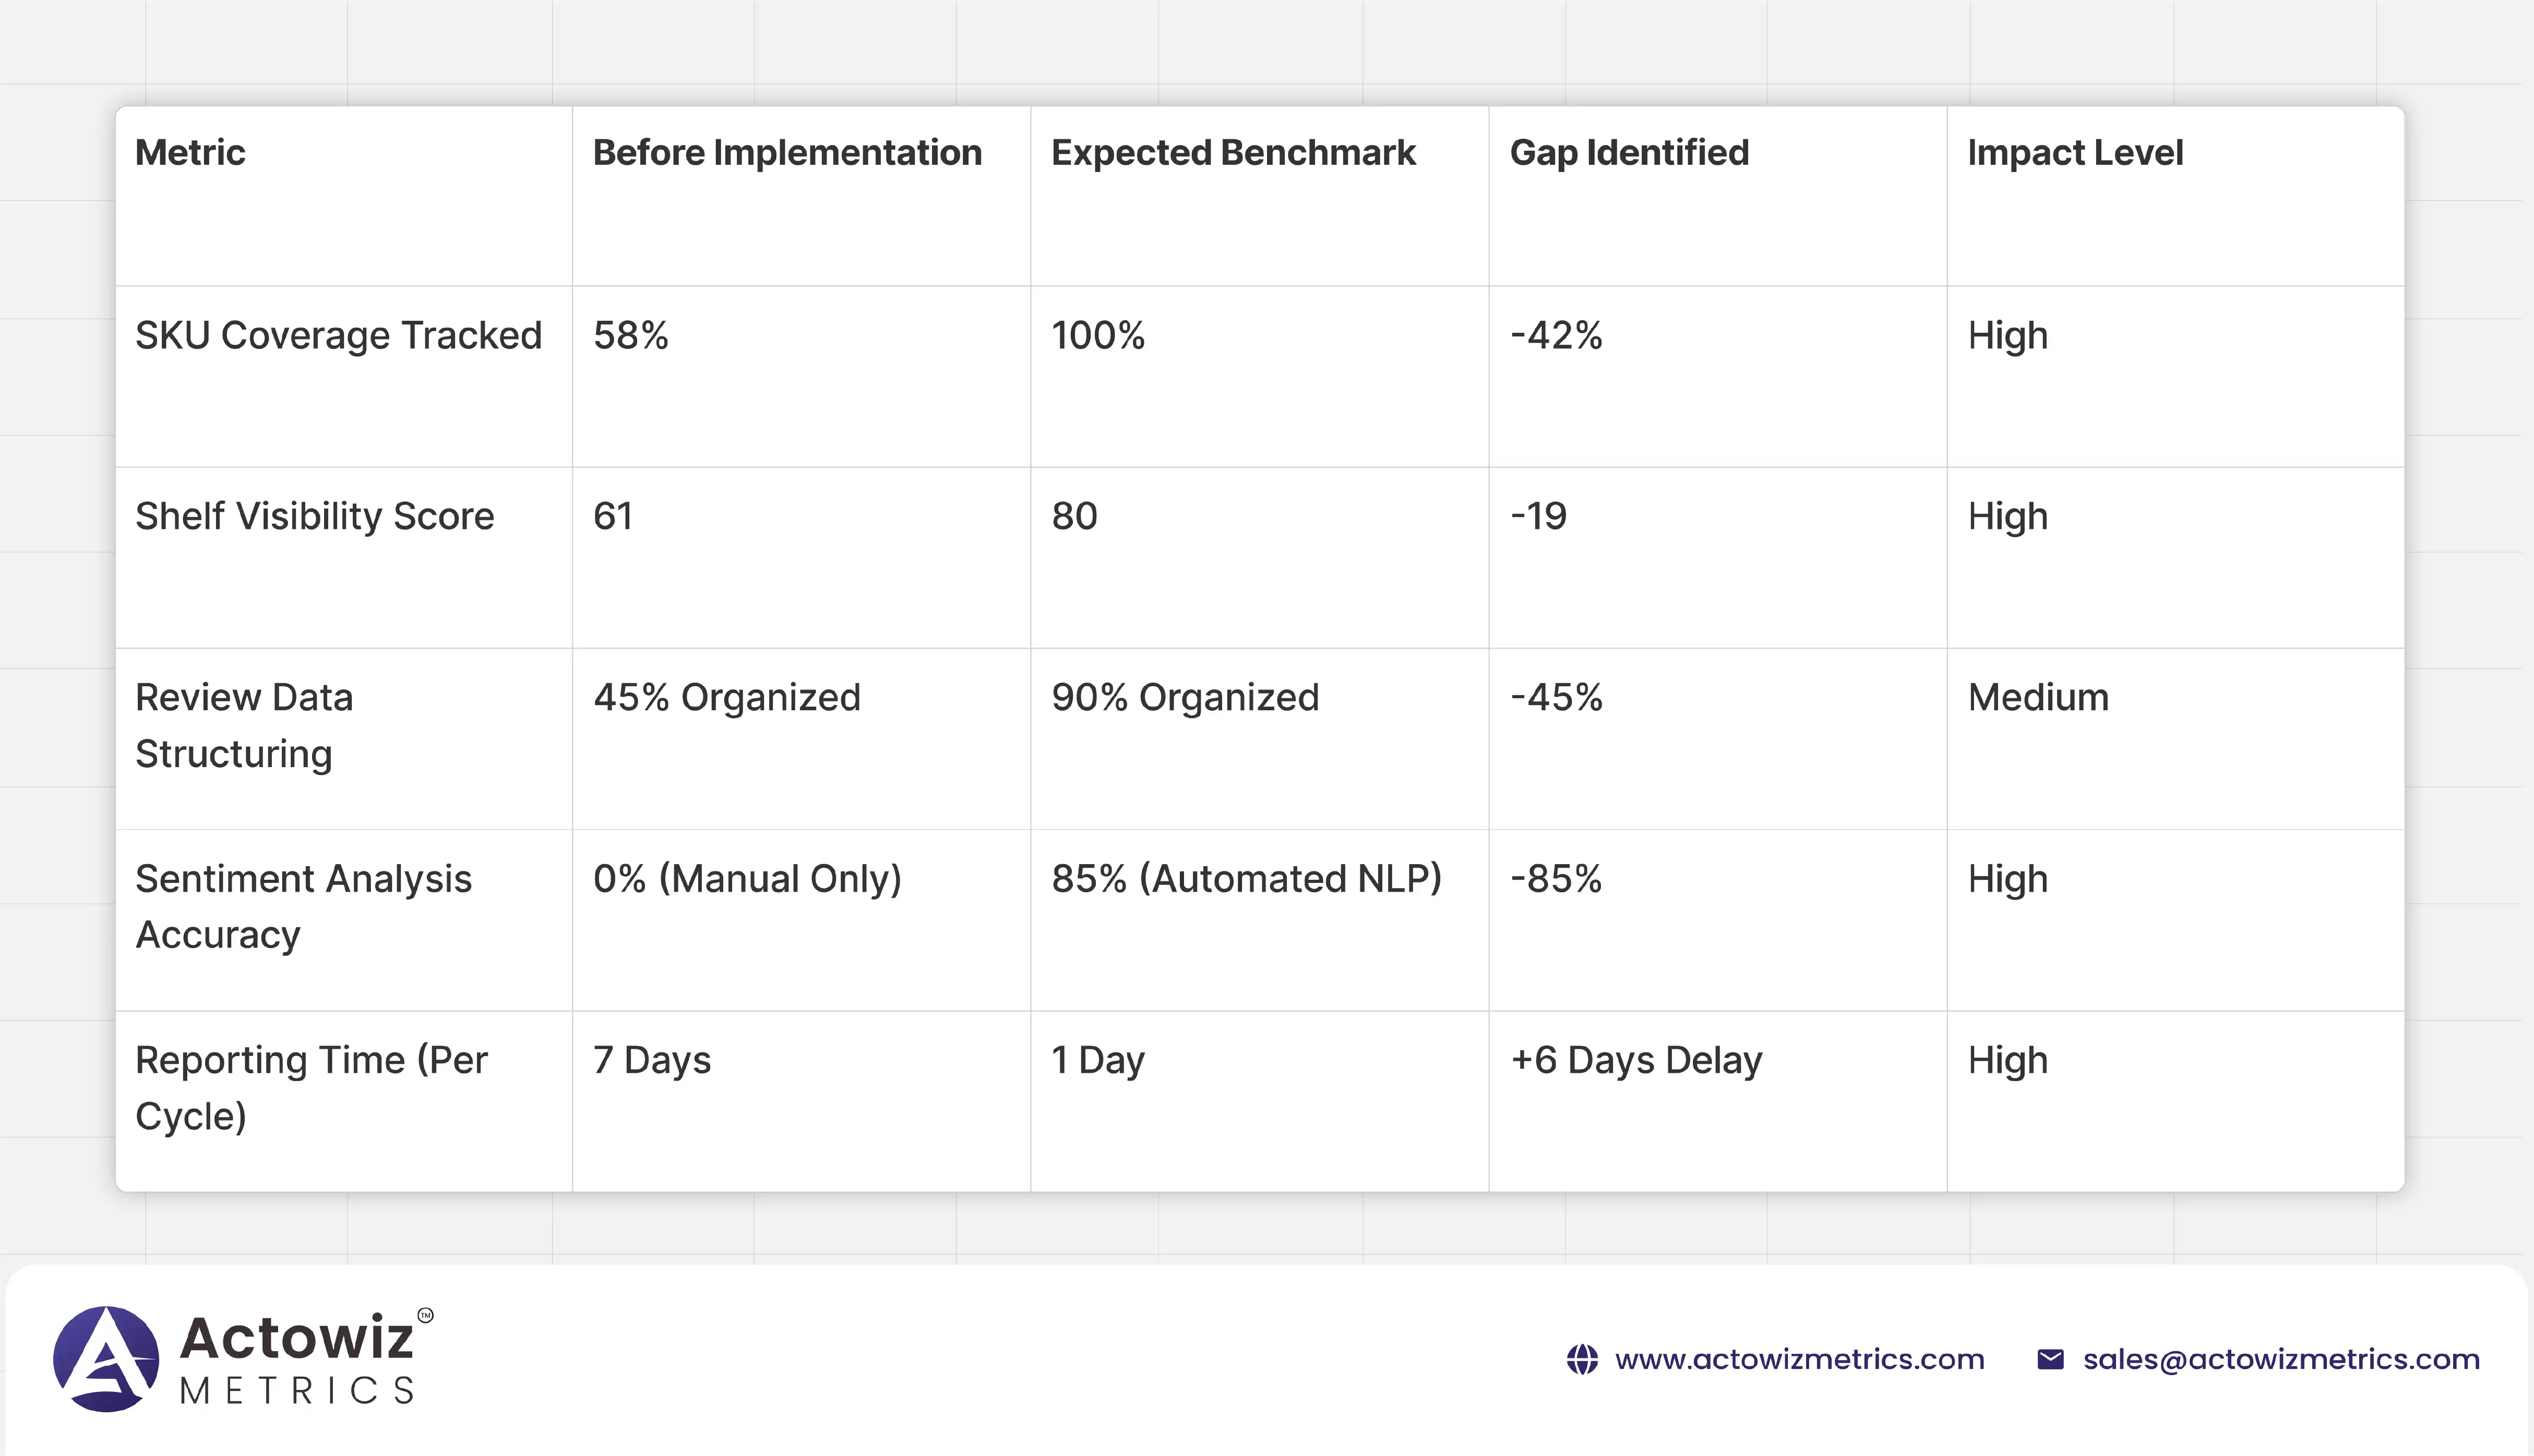Screen dimensions: 2534x1456
Task: Select the Metric column header
Action: click(x=190, y=153)
